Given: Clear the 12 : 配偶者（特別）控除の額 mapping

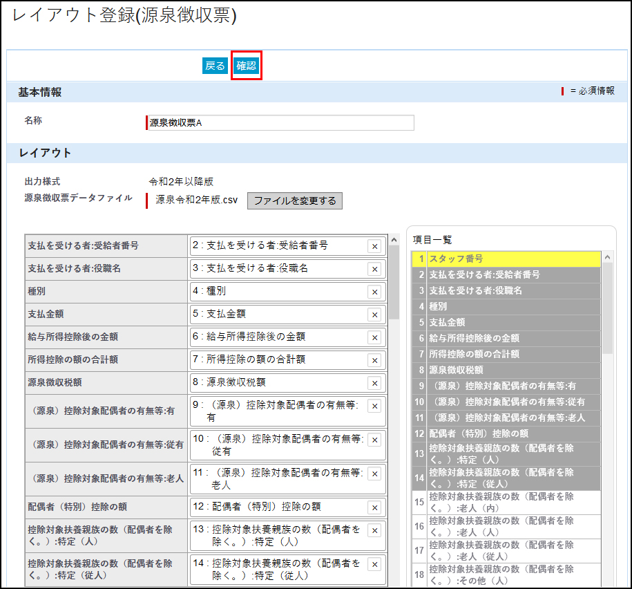Looking at the screenshot, I should coord(374,508).
